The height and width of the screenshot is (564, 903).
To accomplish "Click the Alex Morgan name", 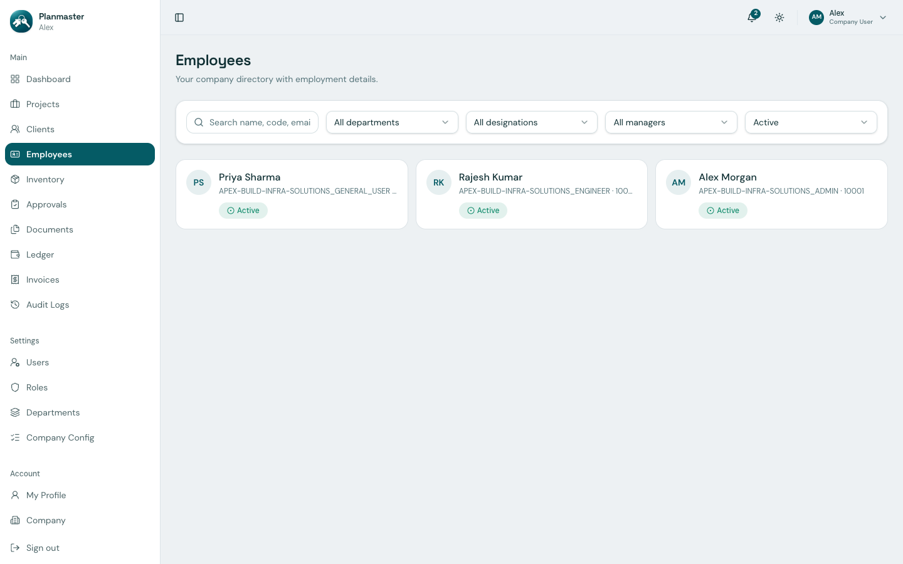I will (727, 177).
